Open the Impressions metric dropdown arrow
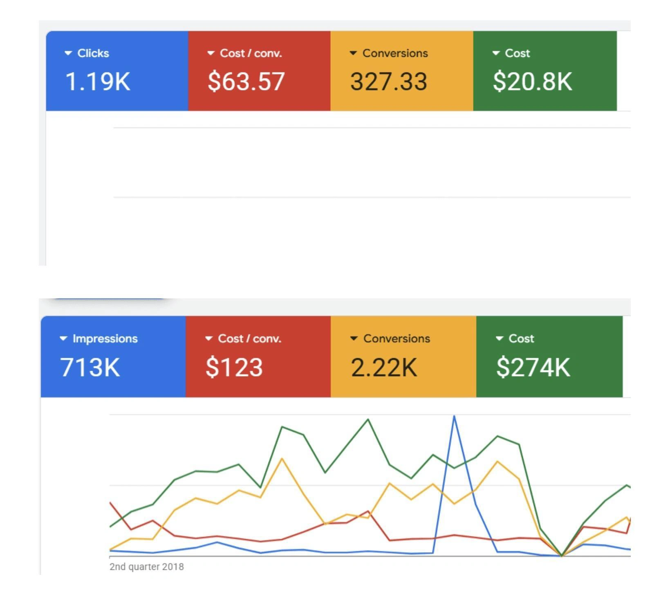Viewport: 670px width, 605px height. [63, 338]
